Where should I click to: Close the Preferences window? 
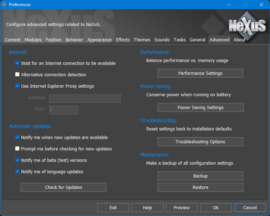click(x=261, y=5)
